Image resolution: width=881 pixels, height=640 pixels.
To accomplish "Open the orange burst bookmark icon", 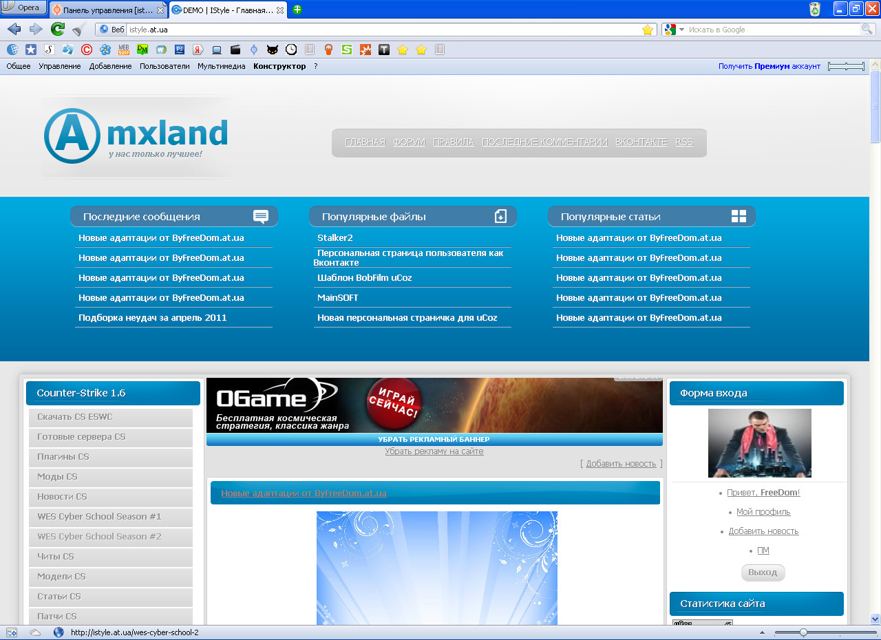I will [365, 50].
